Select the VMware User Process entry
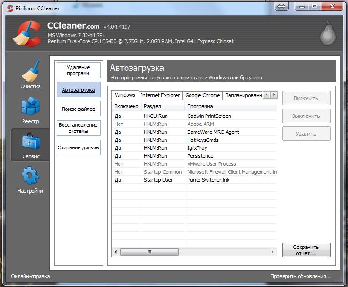 point(194,164)
